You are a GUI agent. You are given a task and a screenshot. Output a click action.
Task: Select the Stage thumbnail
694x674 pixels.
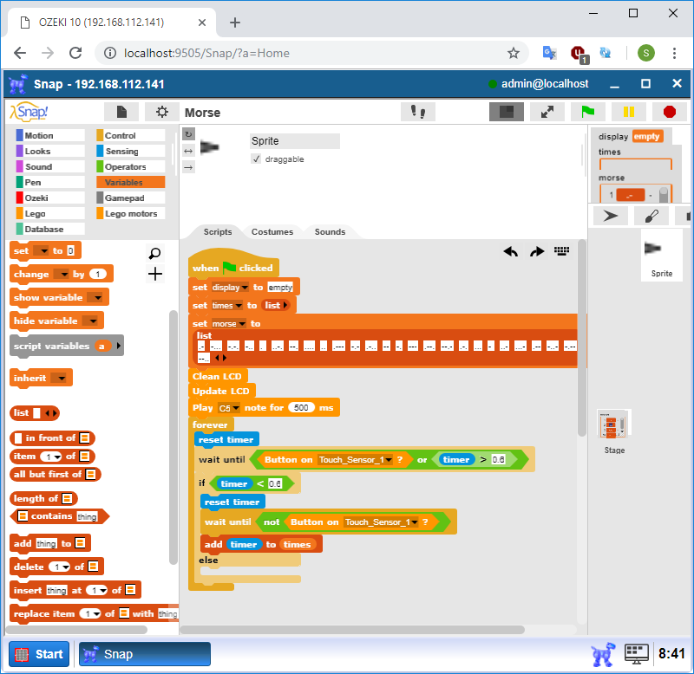[614, 431]
